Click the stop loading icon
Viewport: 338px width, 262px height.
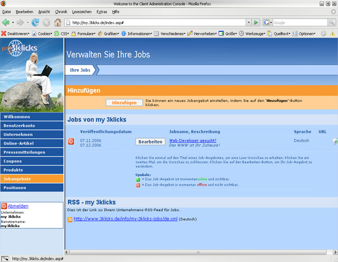pyautogui.click(x=46, y=22)
